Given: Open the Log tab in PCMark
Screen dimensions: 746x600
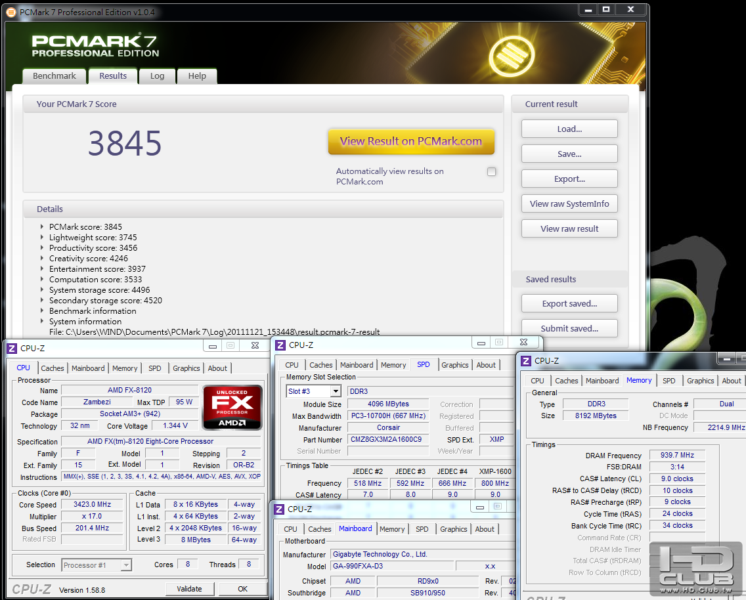Looking at the screenshot, I should (x=157, y=76).
